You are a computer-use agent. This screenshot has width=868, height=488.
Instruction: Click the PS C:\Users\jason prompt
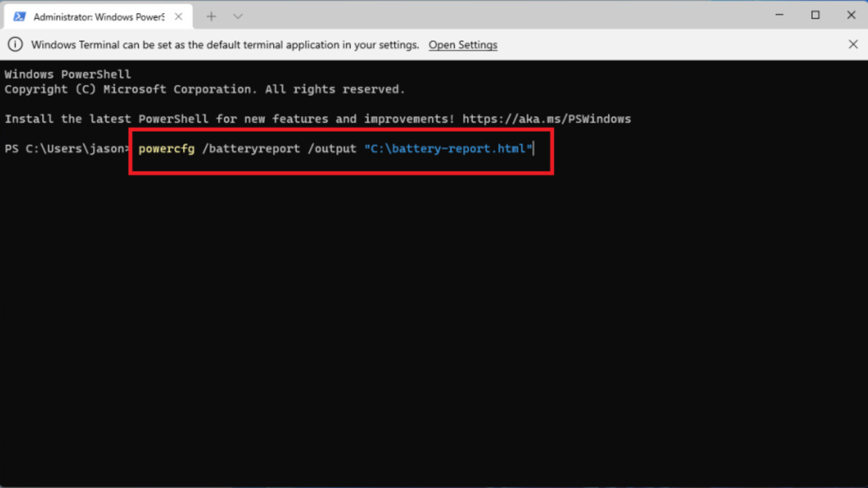coord(66,149)
